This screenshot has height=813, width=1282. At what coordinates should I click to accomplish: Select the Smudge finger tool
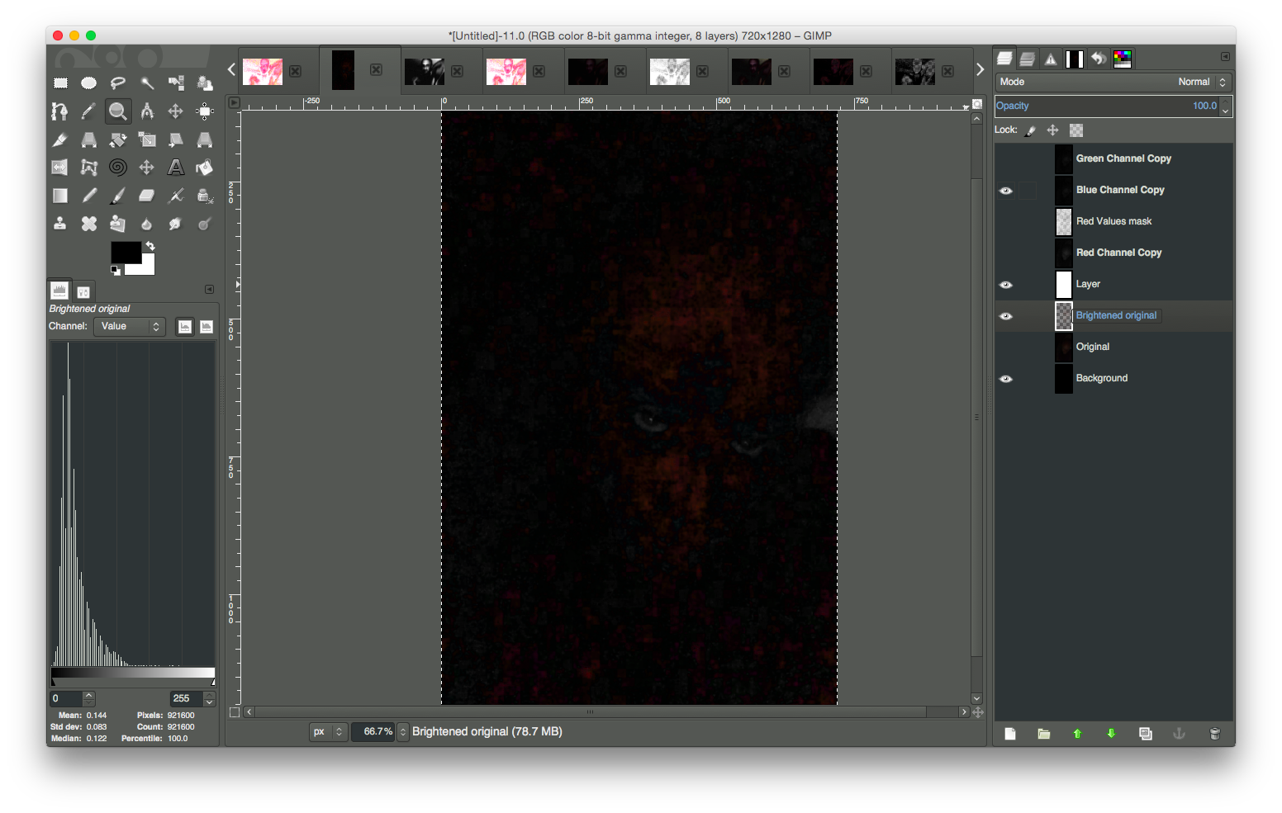tap(176, 224)
